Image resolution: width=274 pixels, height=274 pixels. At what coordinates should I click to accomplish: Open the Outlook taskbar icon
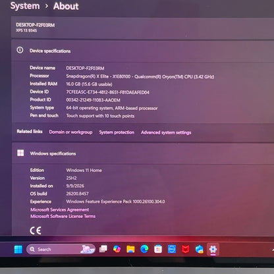199,250
